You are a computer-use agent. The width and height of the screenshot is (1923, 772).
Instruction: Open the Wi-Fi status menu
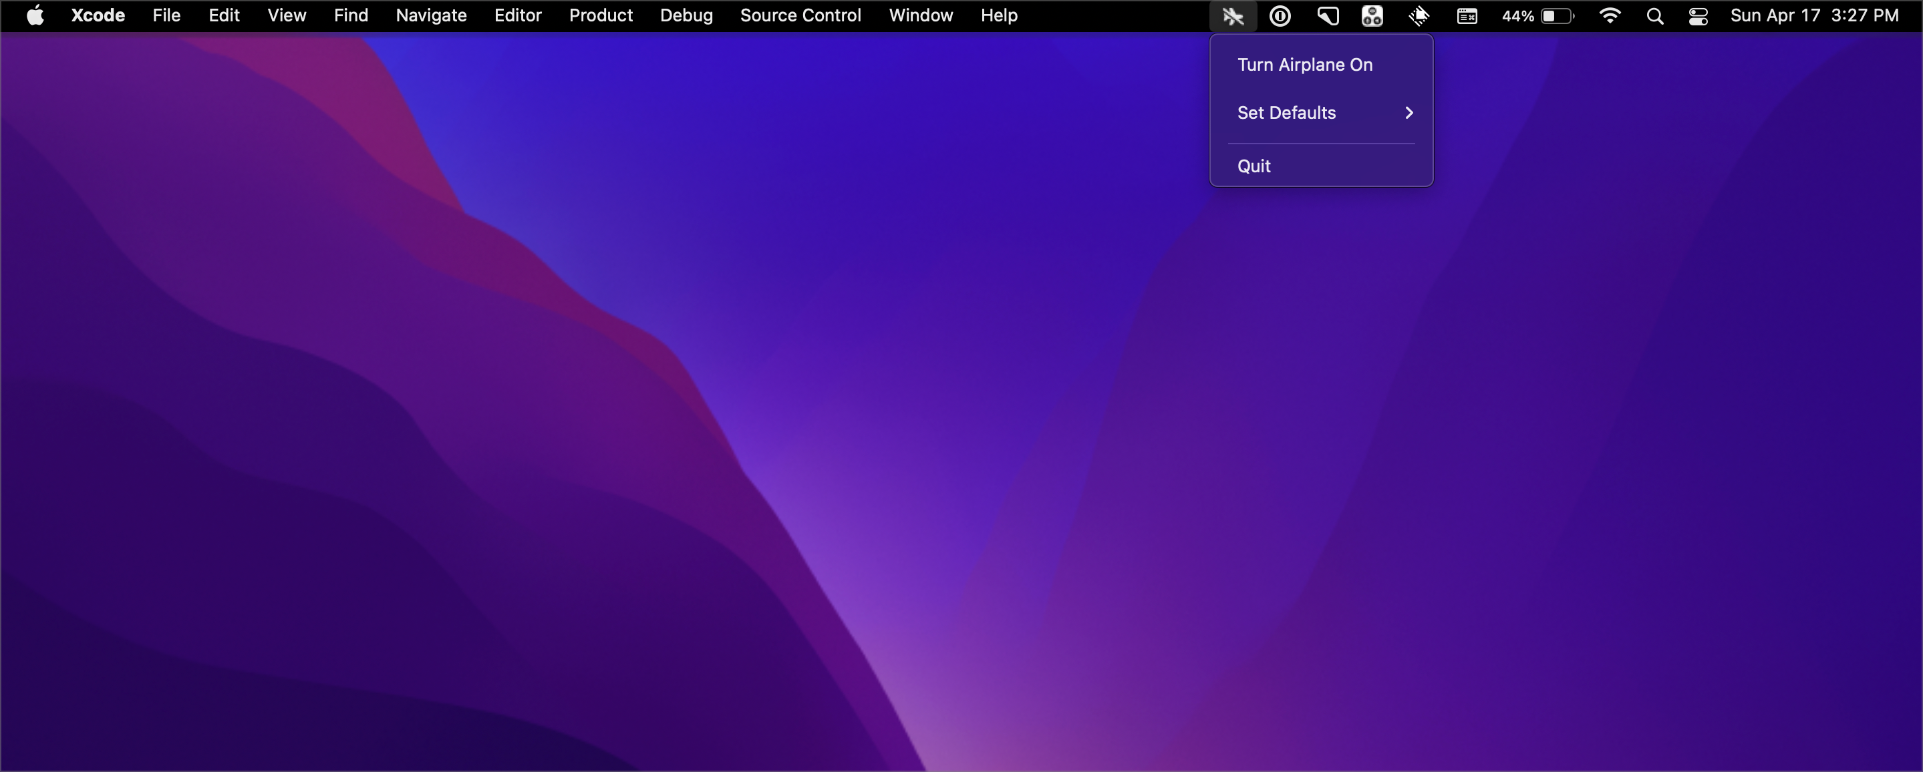point(1610,15)
